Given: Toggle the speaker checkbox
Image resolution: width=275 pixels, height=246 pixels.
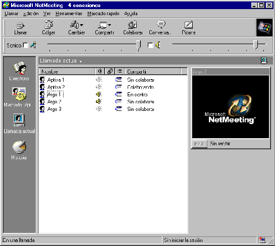Looking at the screenshot, I should click(150, 45).
